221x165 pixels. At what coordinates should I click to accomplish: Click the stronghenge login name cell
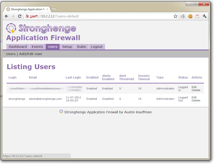pyautogui.click(x=17, y=99)
